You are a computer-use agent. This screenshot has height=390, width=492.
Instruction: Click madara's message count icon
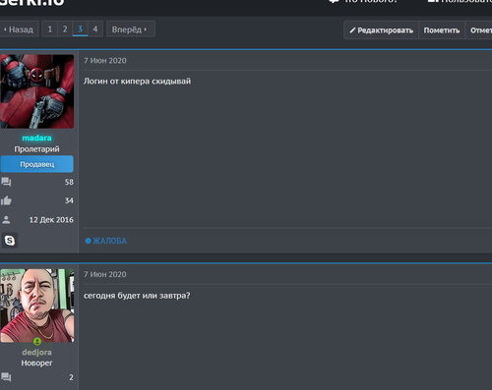(6, 182)
